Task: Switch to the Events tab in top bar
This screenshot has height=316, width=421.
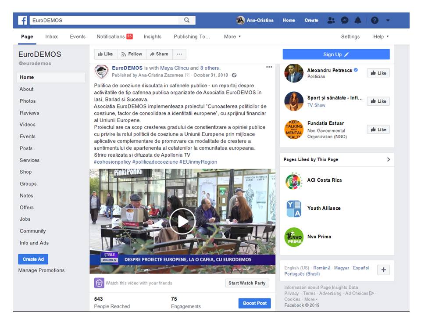Action: point(78,36)
